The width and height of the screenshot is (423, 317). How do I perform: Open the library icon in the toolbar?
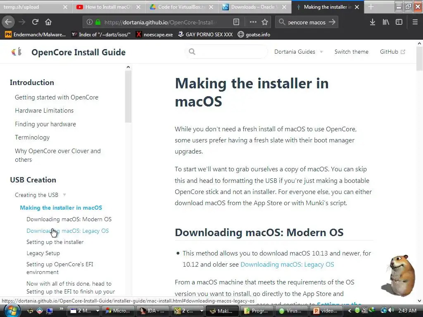(x=386, y=22)
